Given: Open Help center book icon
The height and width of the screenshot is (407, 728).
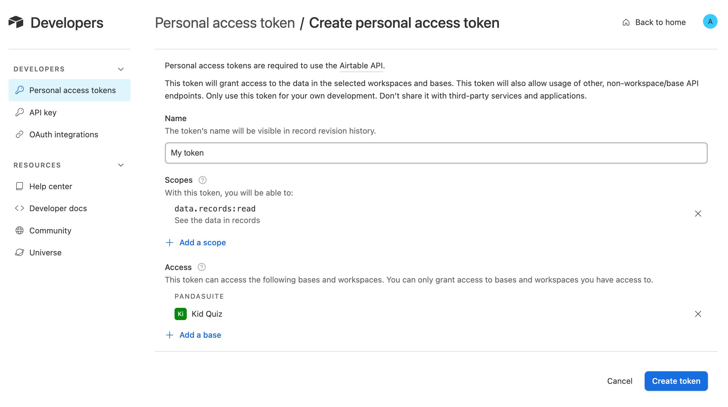Looking at the screenshot, I should tap(20, 186).
